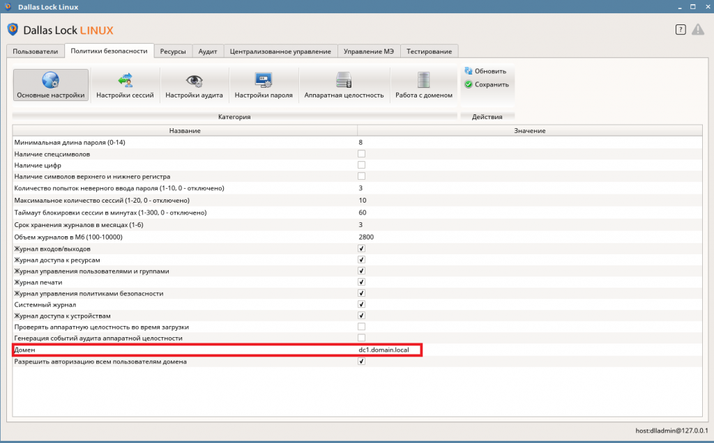Click Таймаут блокировки сессии value 60
The width and height of the screenshot is (714, 443).
(363, 212)
